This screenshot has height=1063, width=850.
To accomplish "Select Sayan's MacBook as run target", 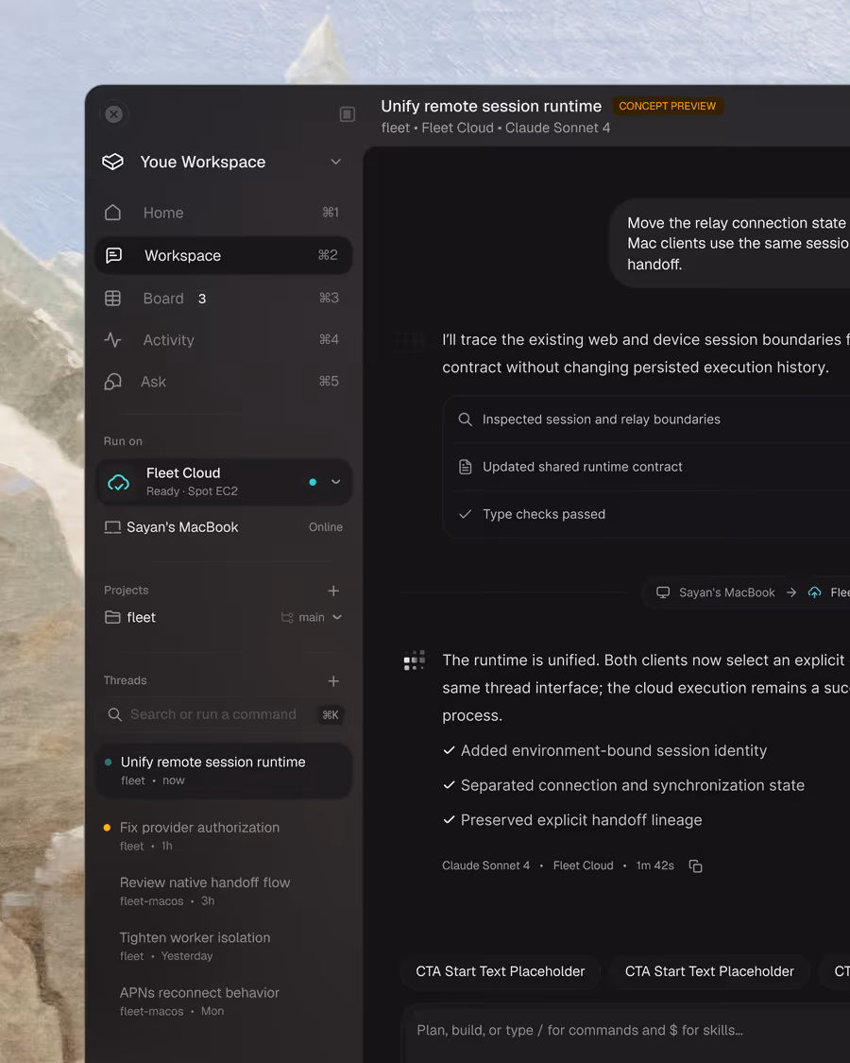I will click(223, 527).
